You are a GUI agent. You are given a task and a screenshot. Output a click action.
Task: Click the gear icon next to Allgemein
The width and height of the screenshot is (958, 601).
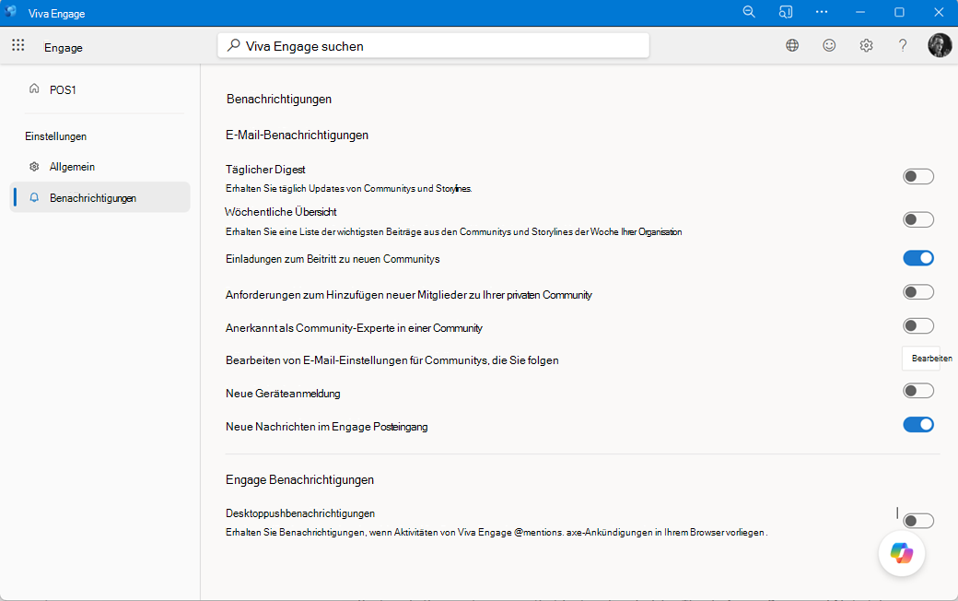coord(34,166)
